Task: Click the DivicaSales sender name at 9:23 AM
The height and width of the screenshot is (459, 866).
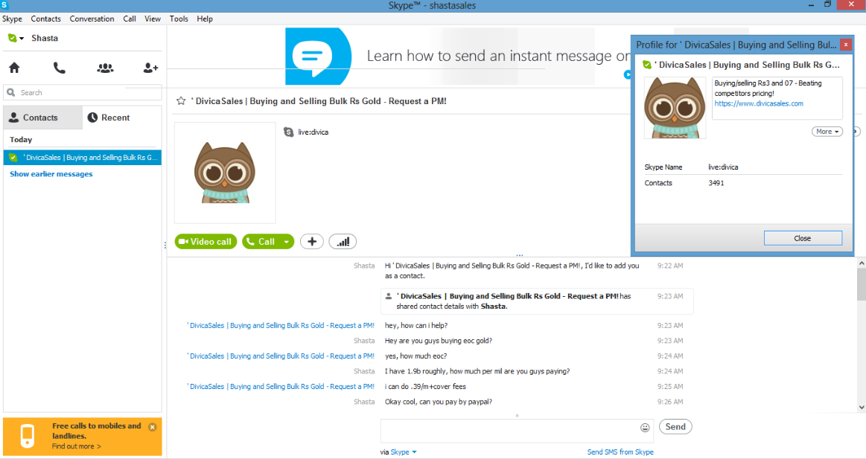Action: click(281, 326)
